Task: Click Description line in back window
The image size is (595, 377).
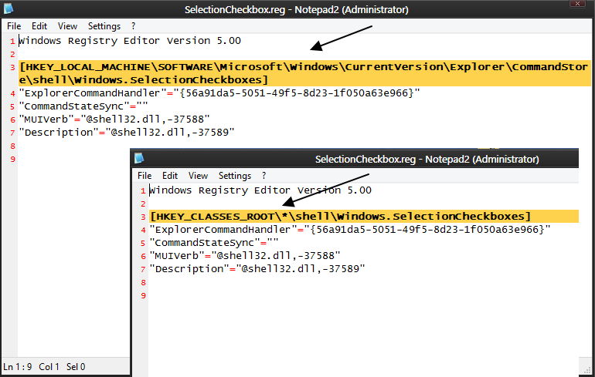Action: pos(127,133)
